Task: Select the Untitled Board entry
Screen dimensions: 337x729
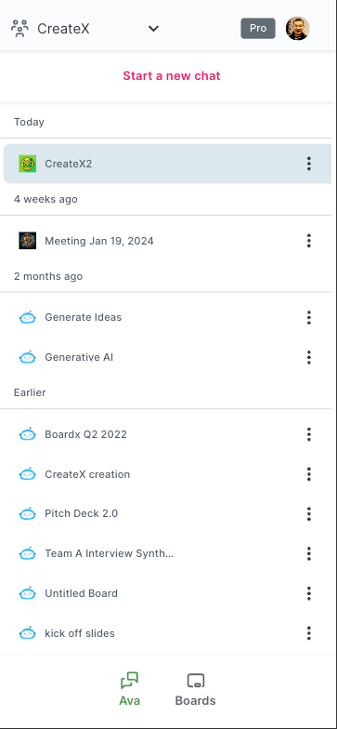Action: (x=167, y=593)
